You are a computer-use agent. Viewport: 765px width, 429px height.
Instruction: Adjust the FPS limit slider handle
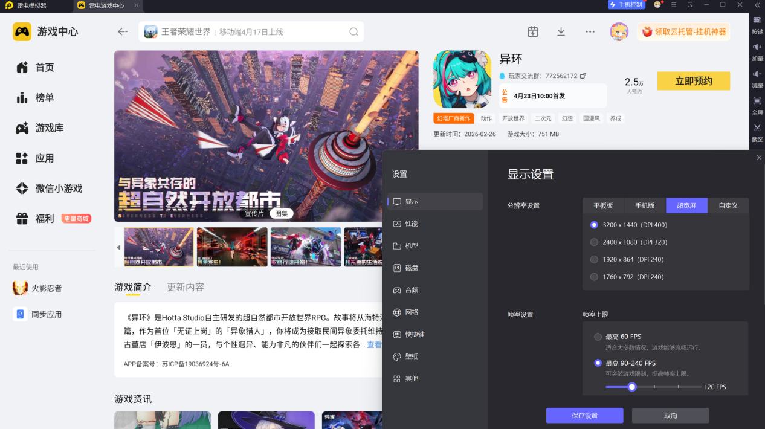632,387
